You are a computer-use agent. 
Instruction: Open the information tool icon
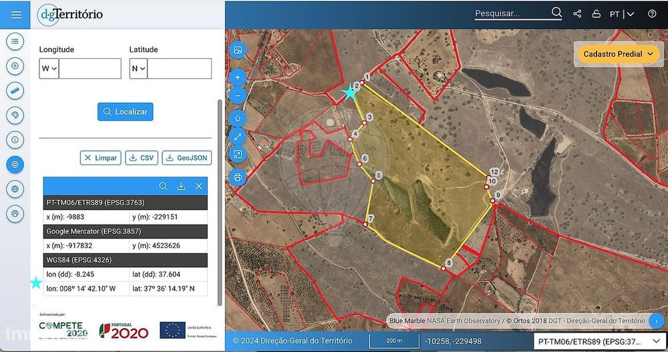(x=15, y=139)
